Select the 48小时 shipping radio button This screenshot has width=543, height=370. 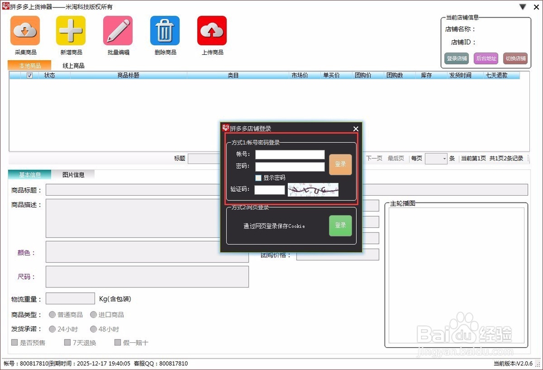click(93, 329)
